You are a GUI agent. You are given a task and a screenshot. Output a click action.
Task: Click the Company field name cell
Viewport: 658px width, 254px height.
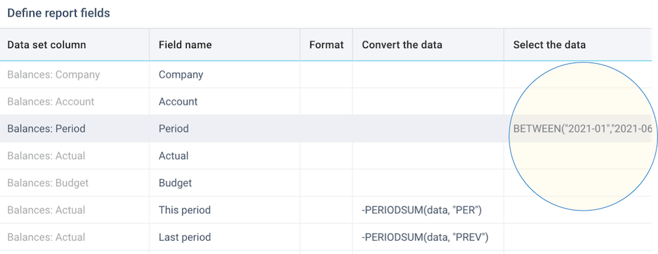[x=224, y=75]
